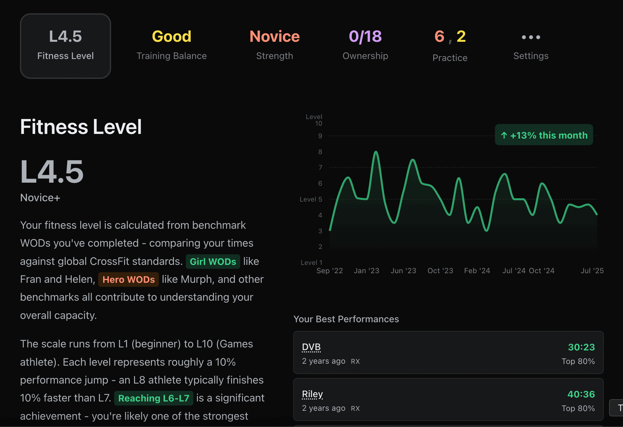
Task: Click the 30:23 time for DVB
Action: pos(581,347)
